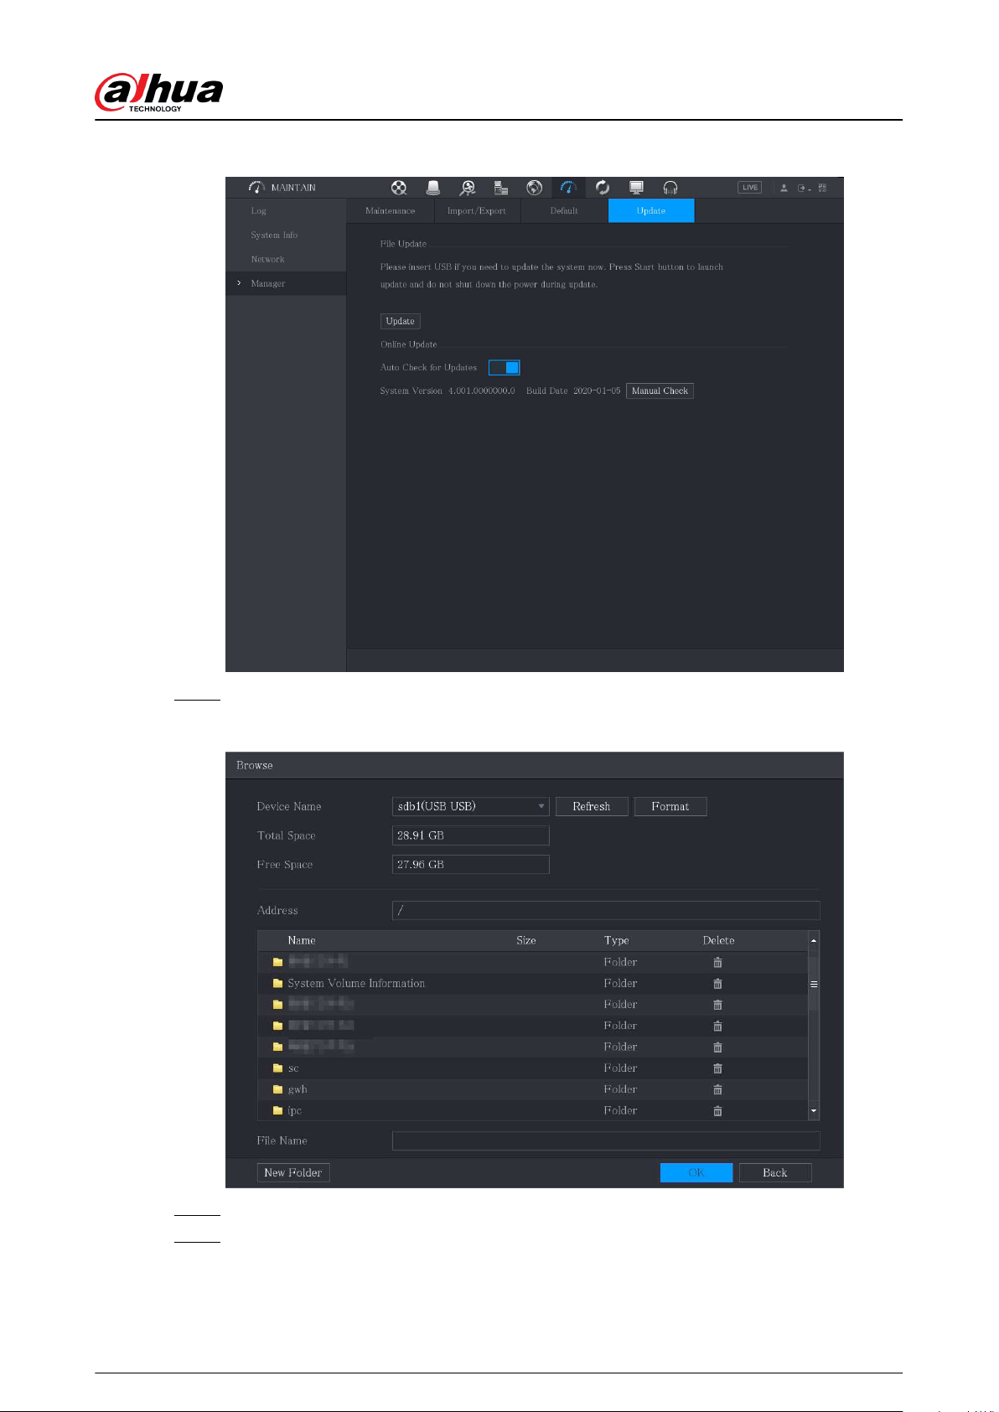Click the Manual Check button
The height and width of the screenshot is (1412, 999).
[660, 390]
